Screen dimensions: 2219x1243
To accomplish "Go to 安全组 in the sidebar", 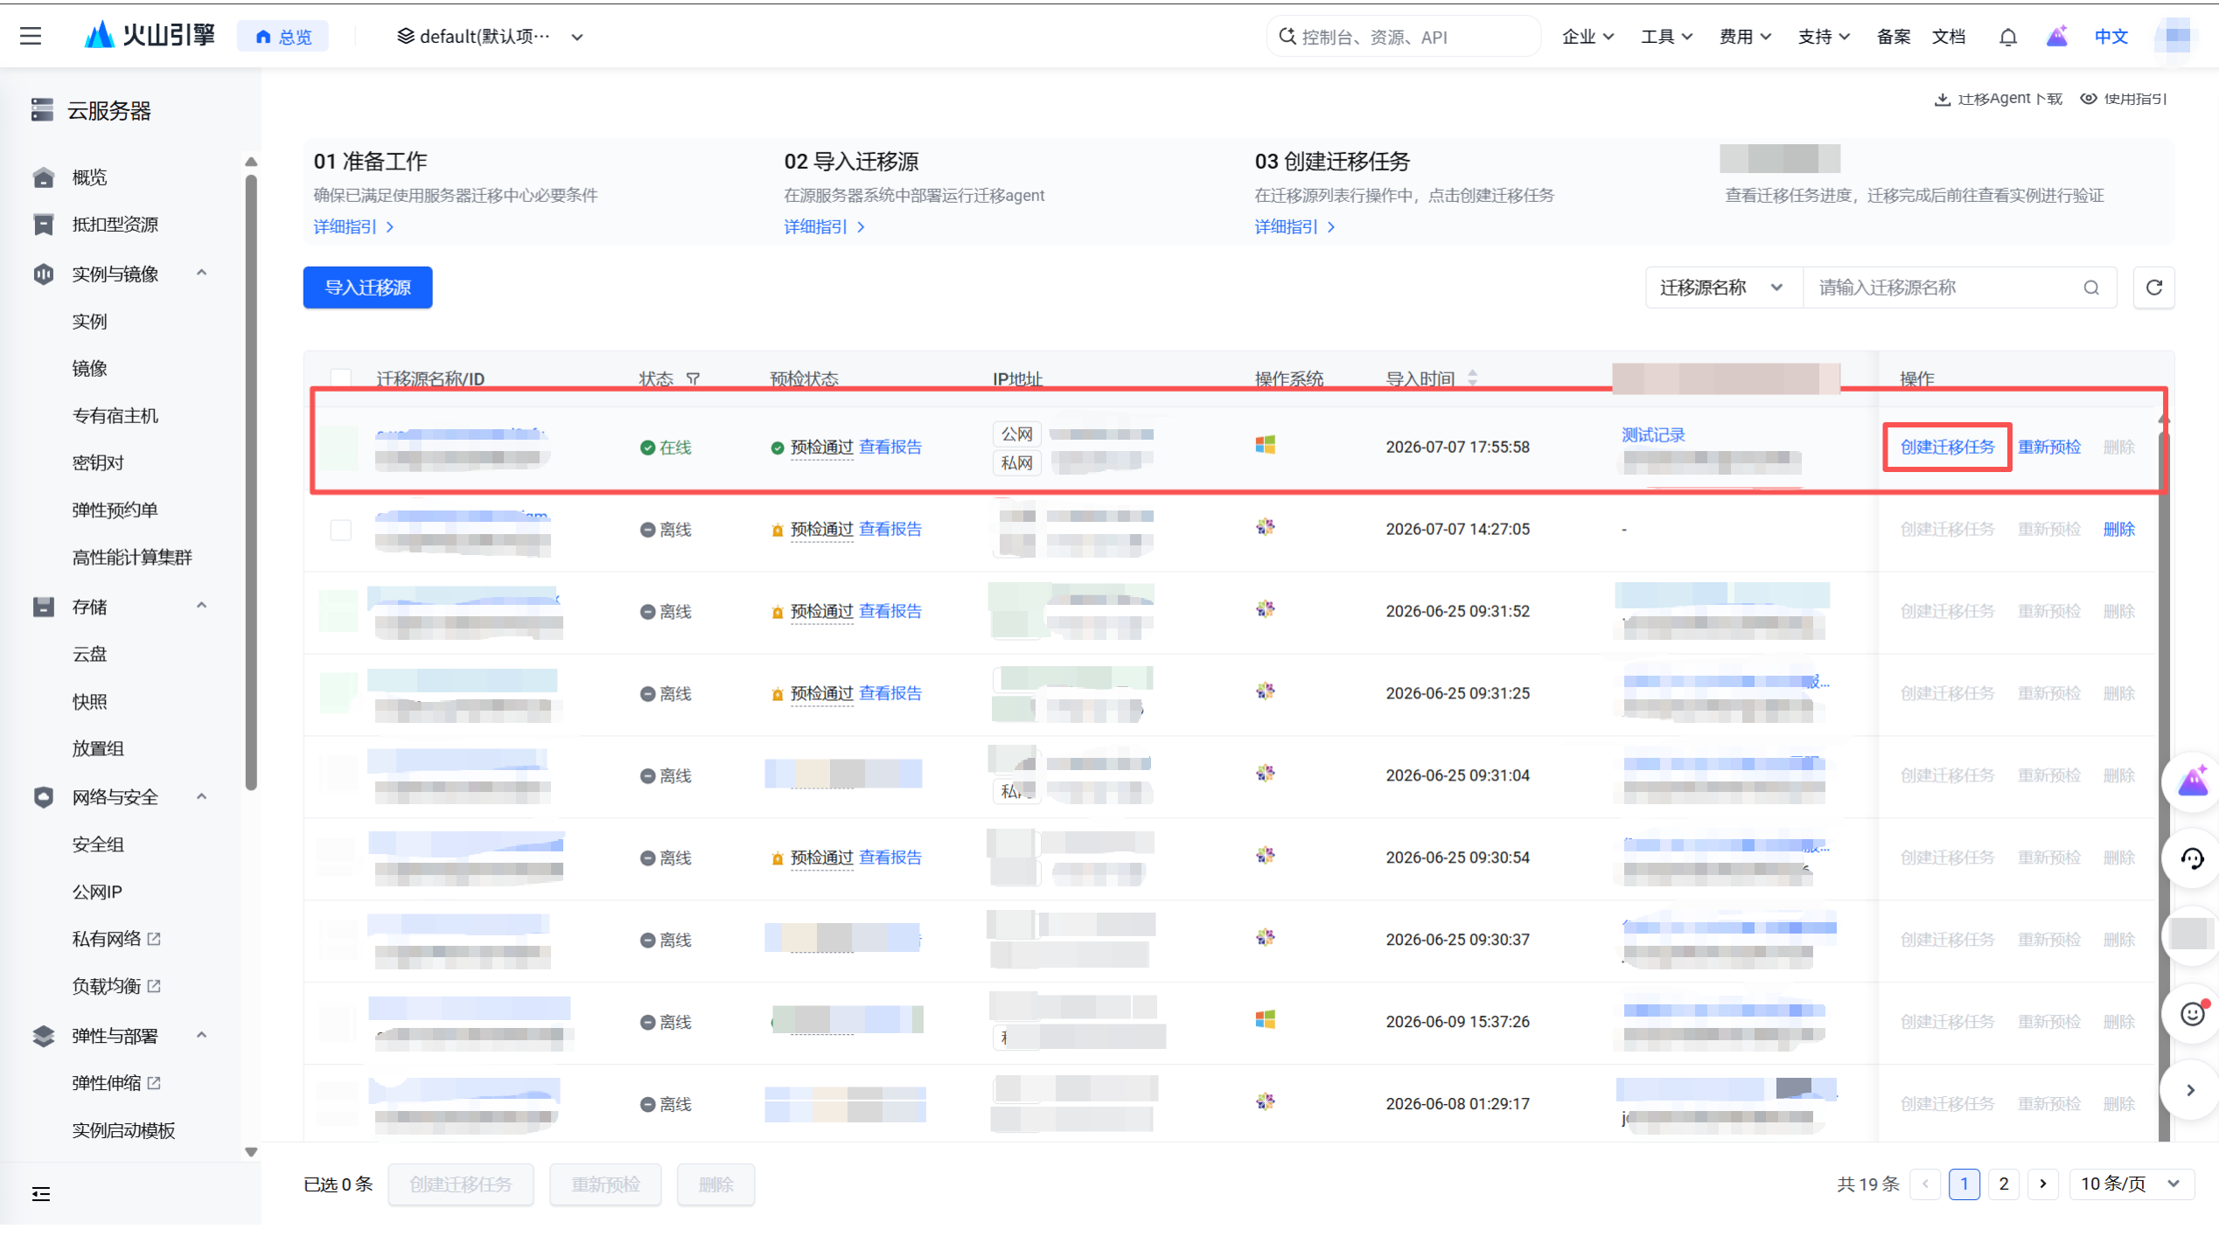I will (x=98, y=844).
